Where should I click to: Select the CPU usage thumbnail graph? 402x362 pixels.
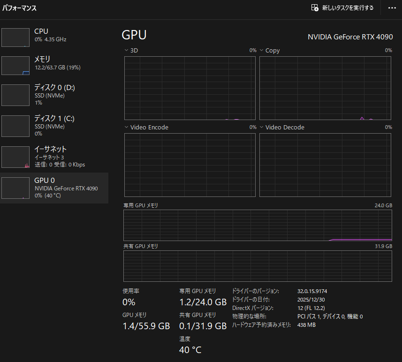tap(15, 37)
